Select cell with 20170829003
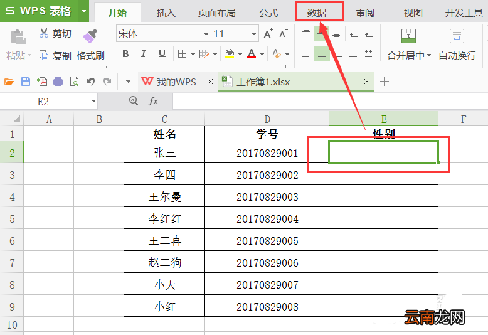This screenshot has height=335, width=488. (267, 196)
